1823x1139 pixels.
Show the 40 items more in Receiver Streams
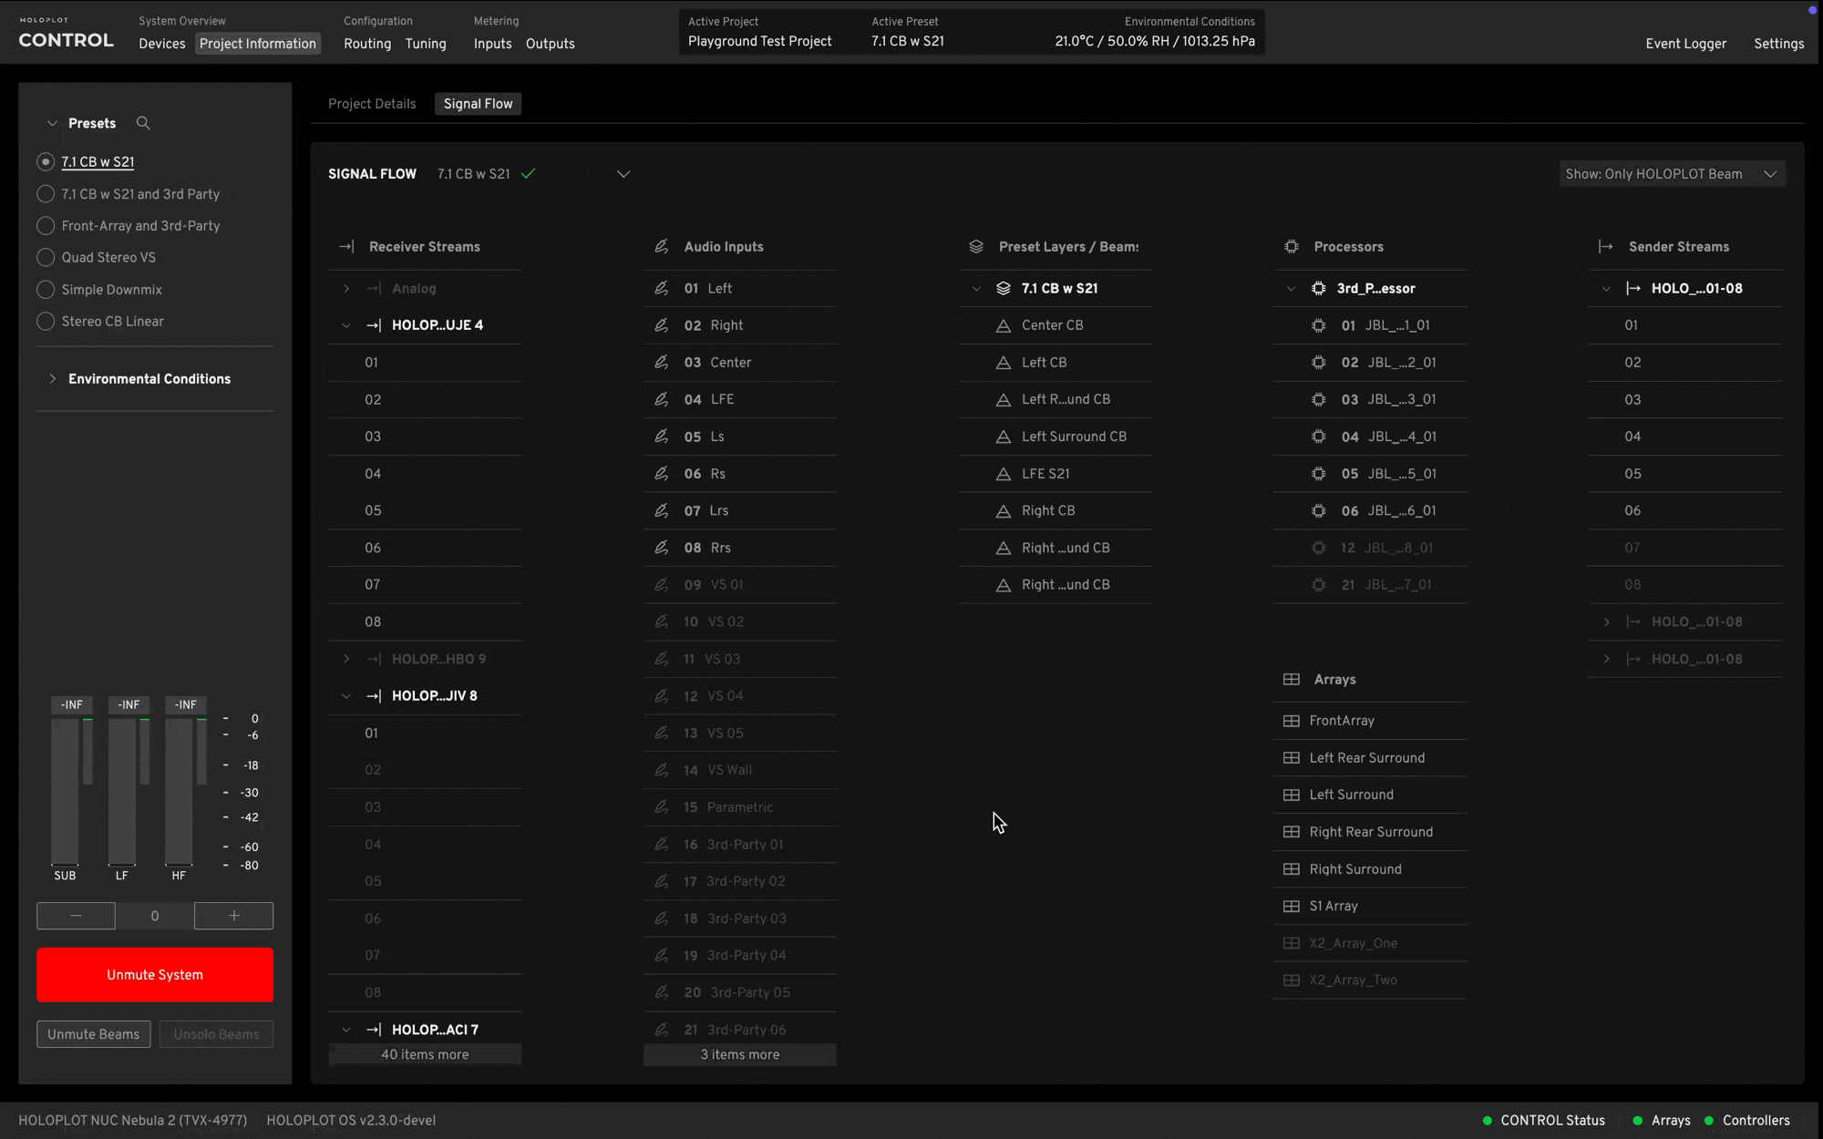(425, 1054)
